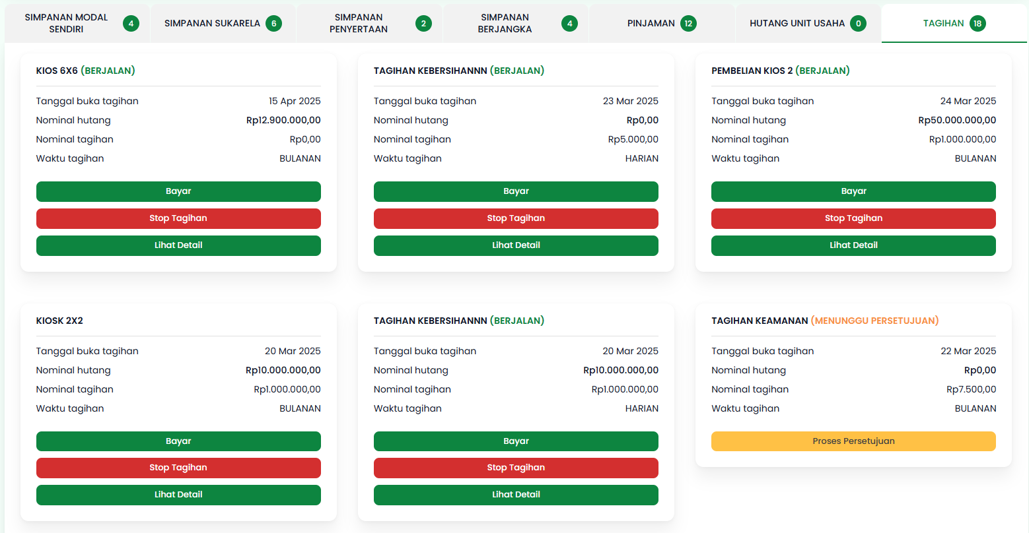Click Proses Persetujuan for Tagihan Keamanan
1029x533 pixels.
pyautogui.click(x=853, y=441)
